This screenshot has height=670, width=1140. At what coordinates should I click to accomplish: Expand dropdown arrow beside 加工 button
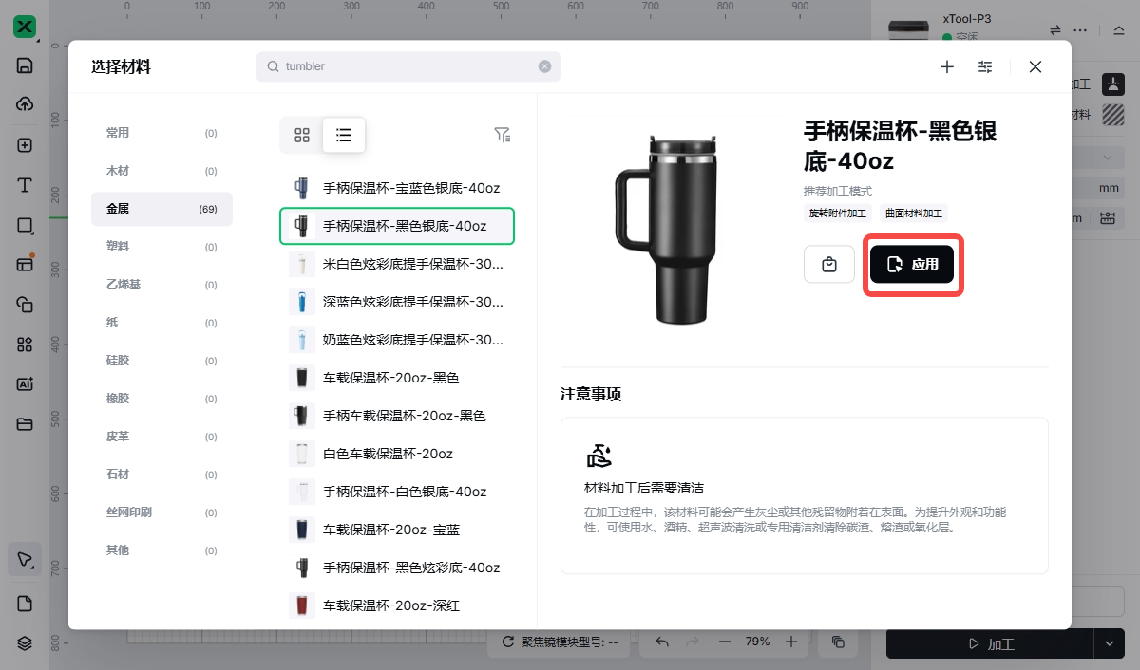click(1109, 643)
